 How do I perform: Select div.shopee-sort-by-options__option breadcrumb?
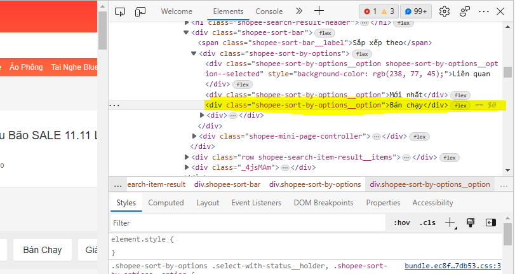coord(430,184)
